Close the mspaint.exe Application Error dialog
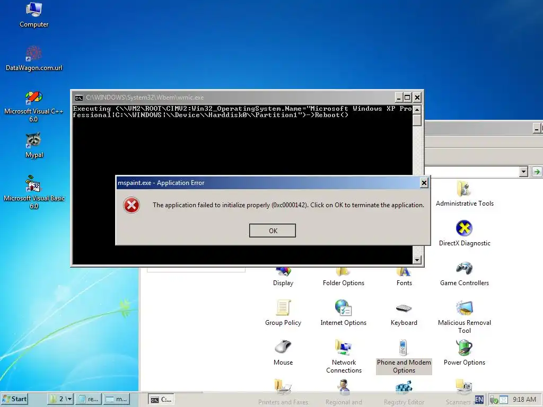 [x=424, y=183]
